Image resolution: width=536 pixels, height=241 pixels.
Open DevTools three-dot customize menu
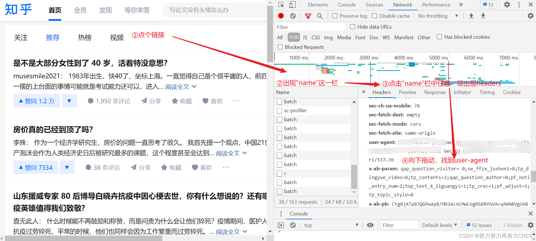pos(519,4)
